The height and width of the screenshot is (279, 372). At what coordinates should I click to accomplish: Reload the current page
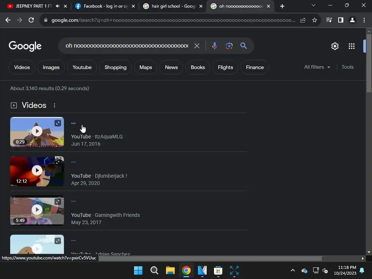tap(31, 20)
